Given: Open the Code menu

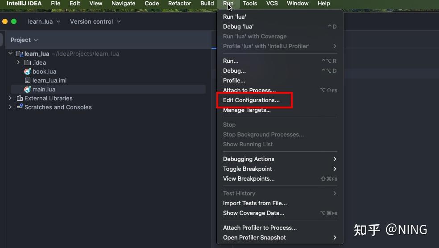Looking at the screenshot, I should (x=152, y=4).
